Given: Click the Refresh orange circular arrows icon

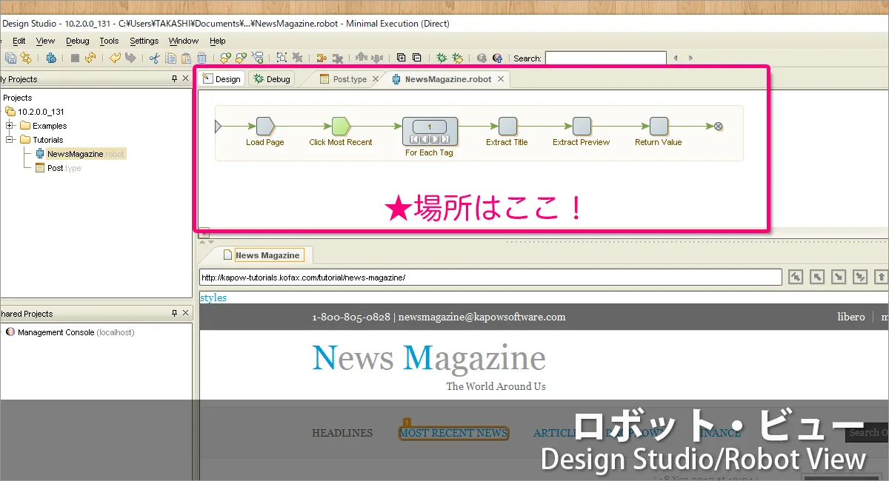Looking at the screenshot, I should (x=90, y=58).
